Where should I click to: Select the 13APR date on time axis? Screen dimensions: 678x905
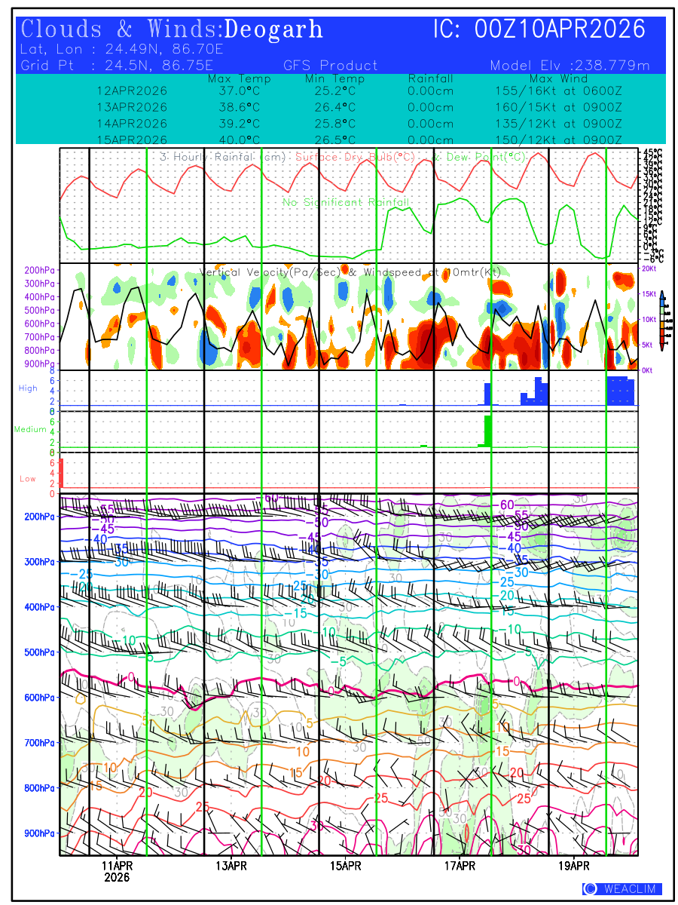click(231, 865)
